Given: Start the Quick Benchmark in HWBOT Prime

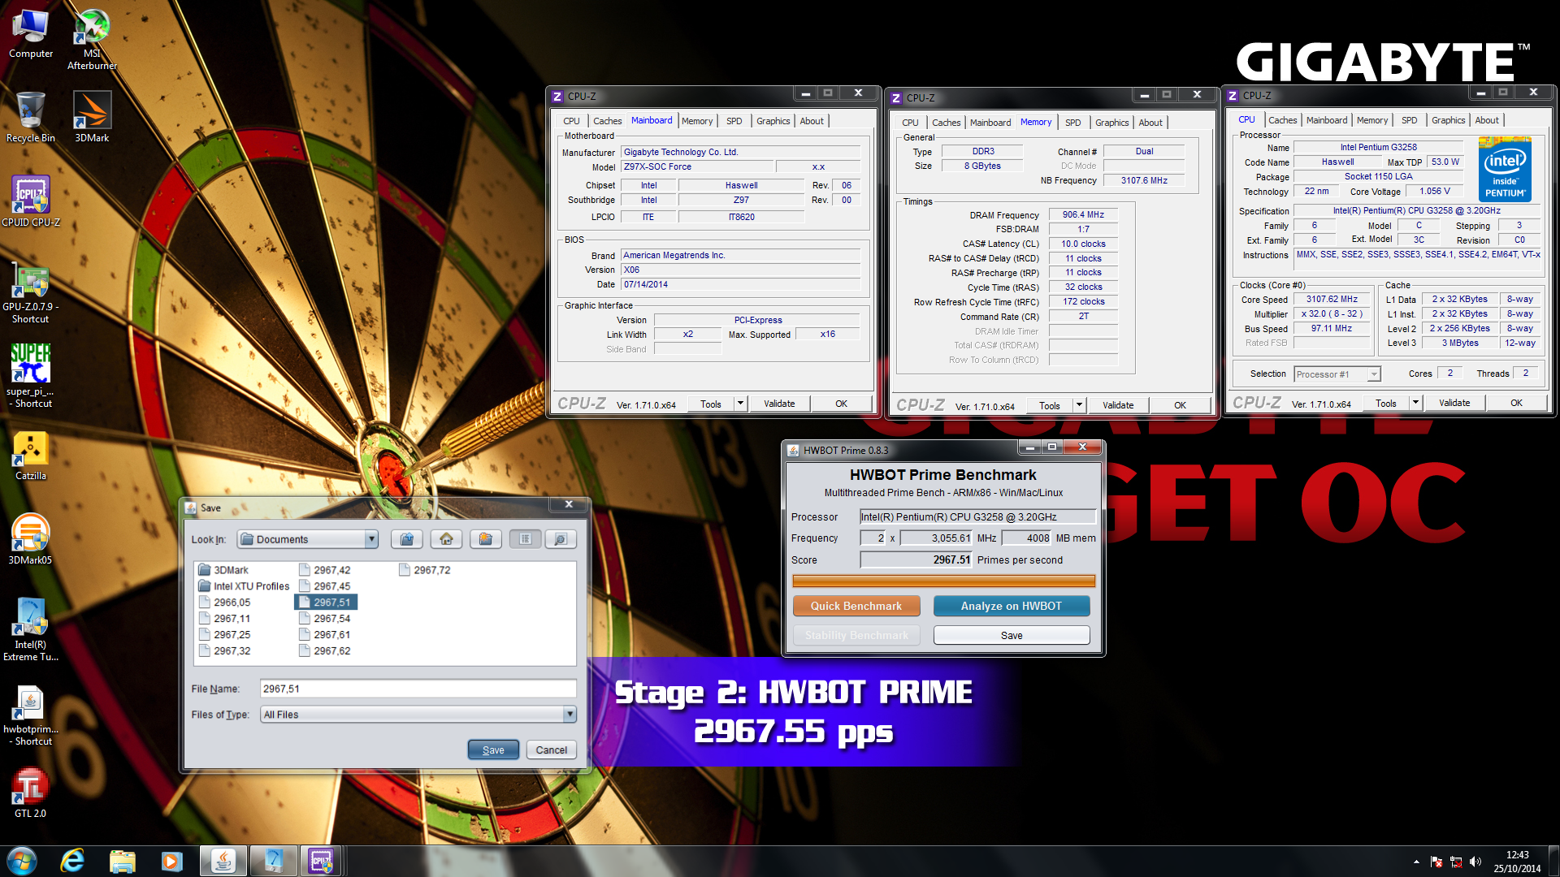Looking at the screenshot, I should coord(856,606).
